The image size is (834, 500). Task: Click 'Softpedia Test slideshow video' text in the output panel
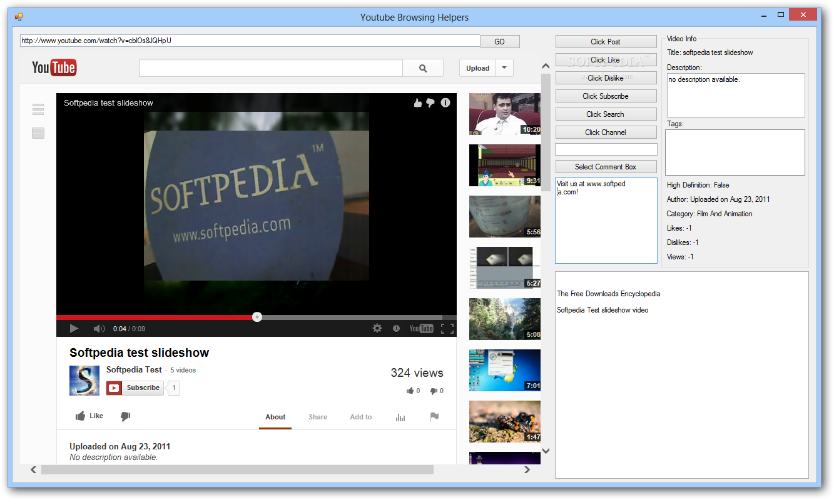pyautogui.click(x=603, y=310)
